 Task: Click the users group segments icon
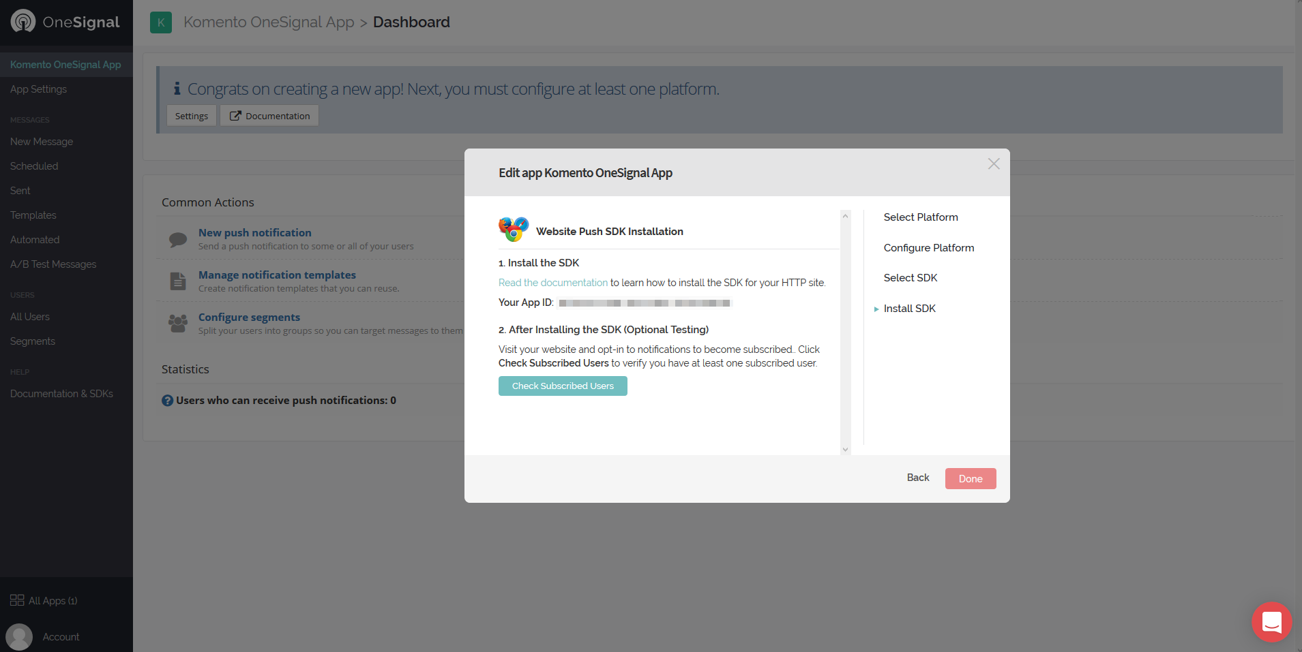[178, 323]
